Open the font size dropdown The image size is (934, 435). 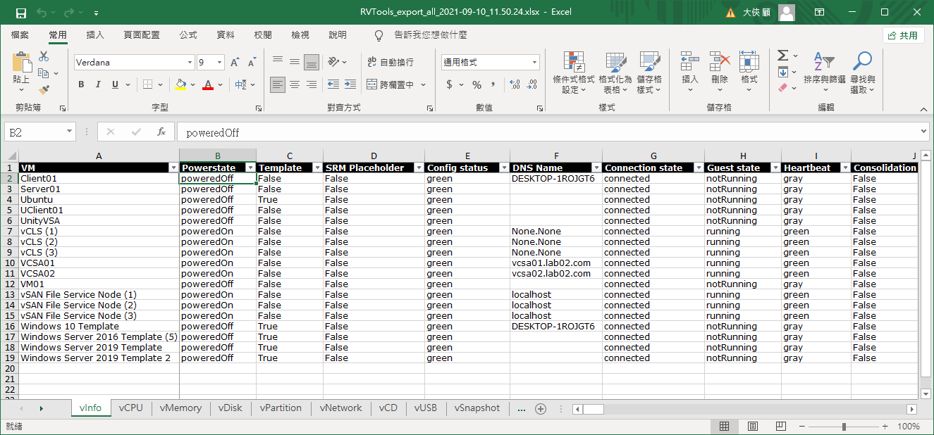219,63
